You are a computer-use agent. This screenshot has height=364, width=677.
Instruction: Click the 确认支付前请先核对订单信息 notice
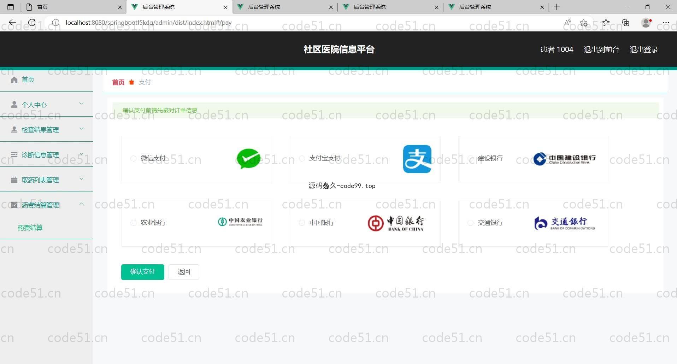160,110
